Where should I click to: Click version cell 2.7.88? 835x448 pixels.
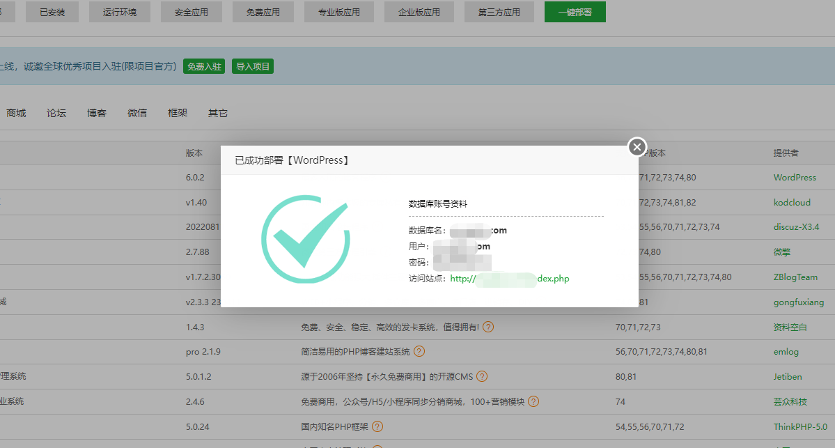(198, 252)
